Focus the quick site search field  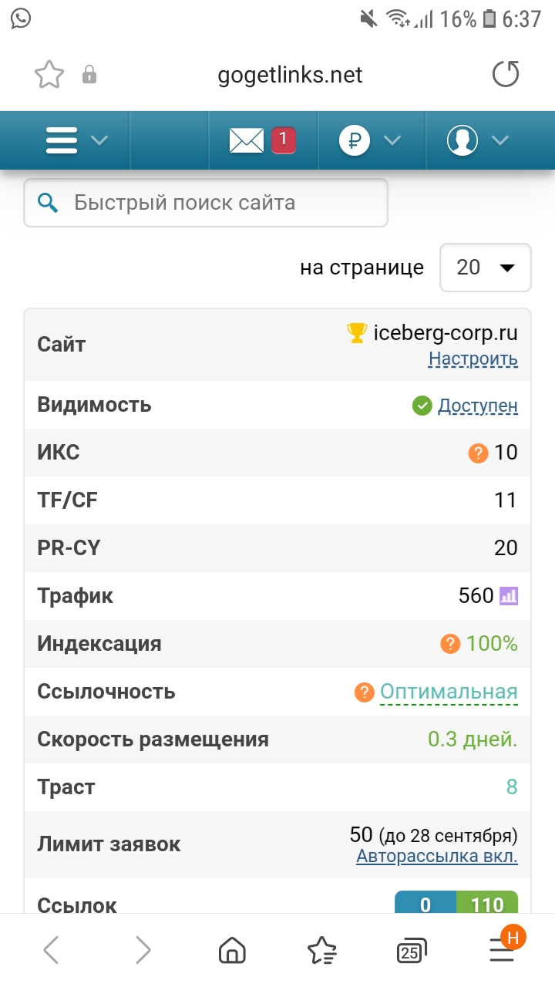[216, 203]
